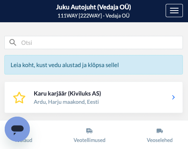Toggle favorite star for Karu karjäär
The width and height of the screenshot is (188, 149).
coord(19,98)
